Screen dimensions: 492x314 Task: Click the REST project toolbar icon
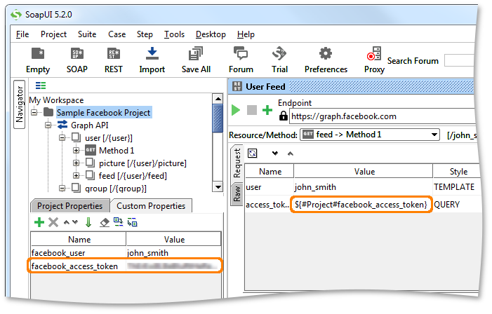point(113,60)
